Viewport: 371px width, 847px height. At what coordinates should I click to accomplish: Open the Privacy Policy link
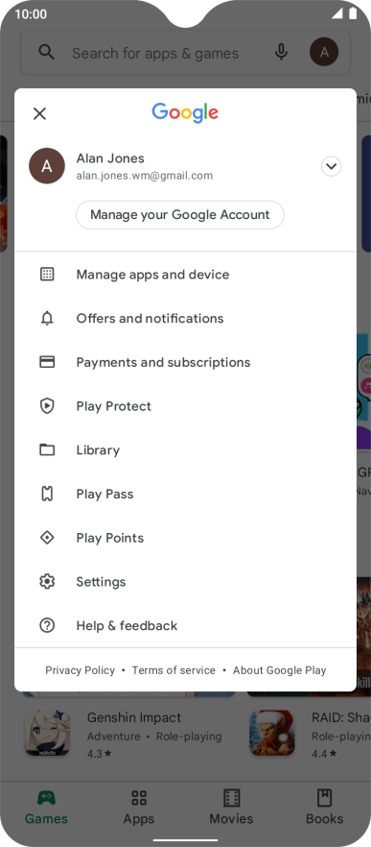click(80, 670)
